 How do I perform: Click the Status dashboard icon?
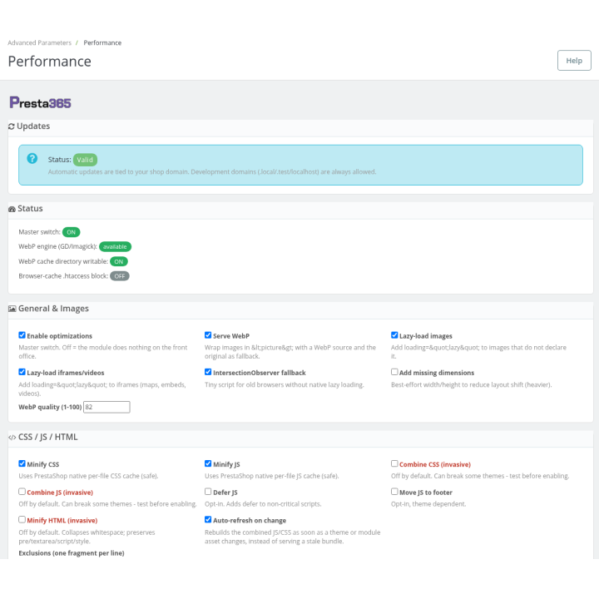[x=12, y=209]
